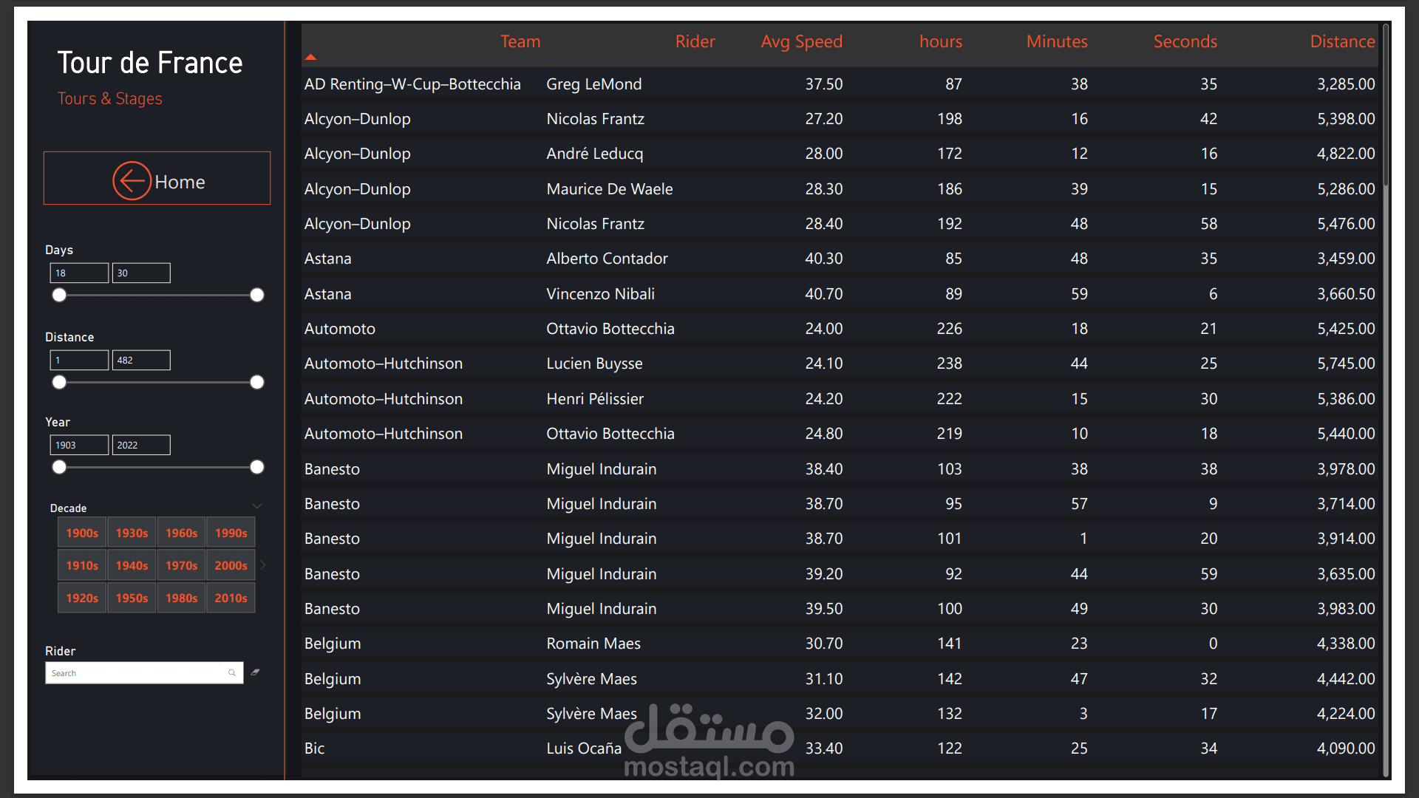
Task: Sort by the Rider column header
Action: [694, 41]
